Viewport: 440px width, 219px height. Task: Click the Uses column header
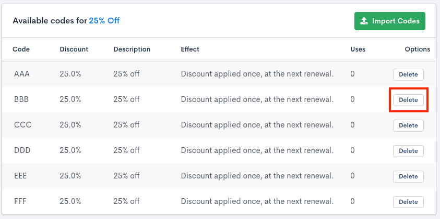pyautogui.click(x=358, y=49)
